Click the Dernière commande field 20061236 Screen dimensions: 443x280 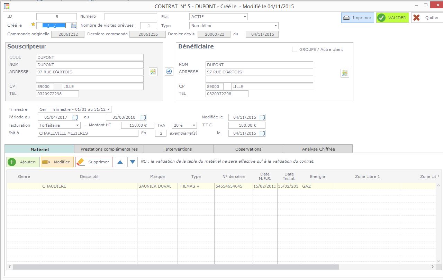pos(148,34)
